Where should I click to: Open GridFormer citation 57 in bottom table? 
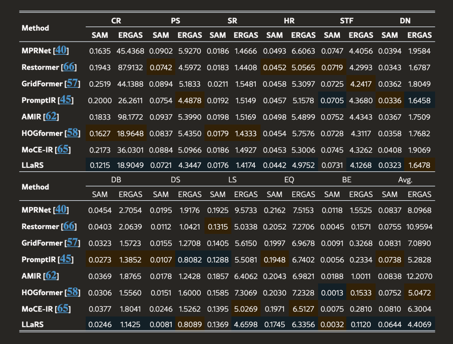click(72, 242)
